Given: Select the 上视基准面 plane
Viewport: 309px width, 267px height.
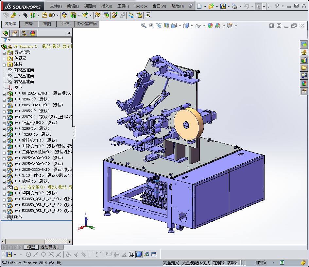Looking at the screenshot, I should click(24, 76).
